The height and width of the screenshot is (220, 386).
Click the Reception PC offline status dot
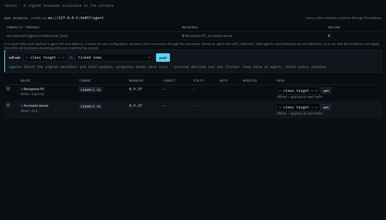tap(22, 89)
